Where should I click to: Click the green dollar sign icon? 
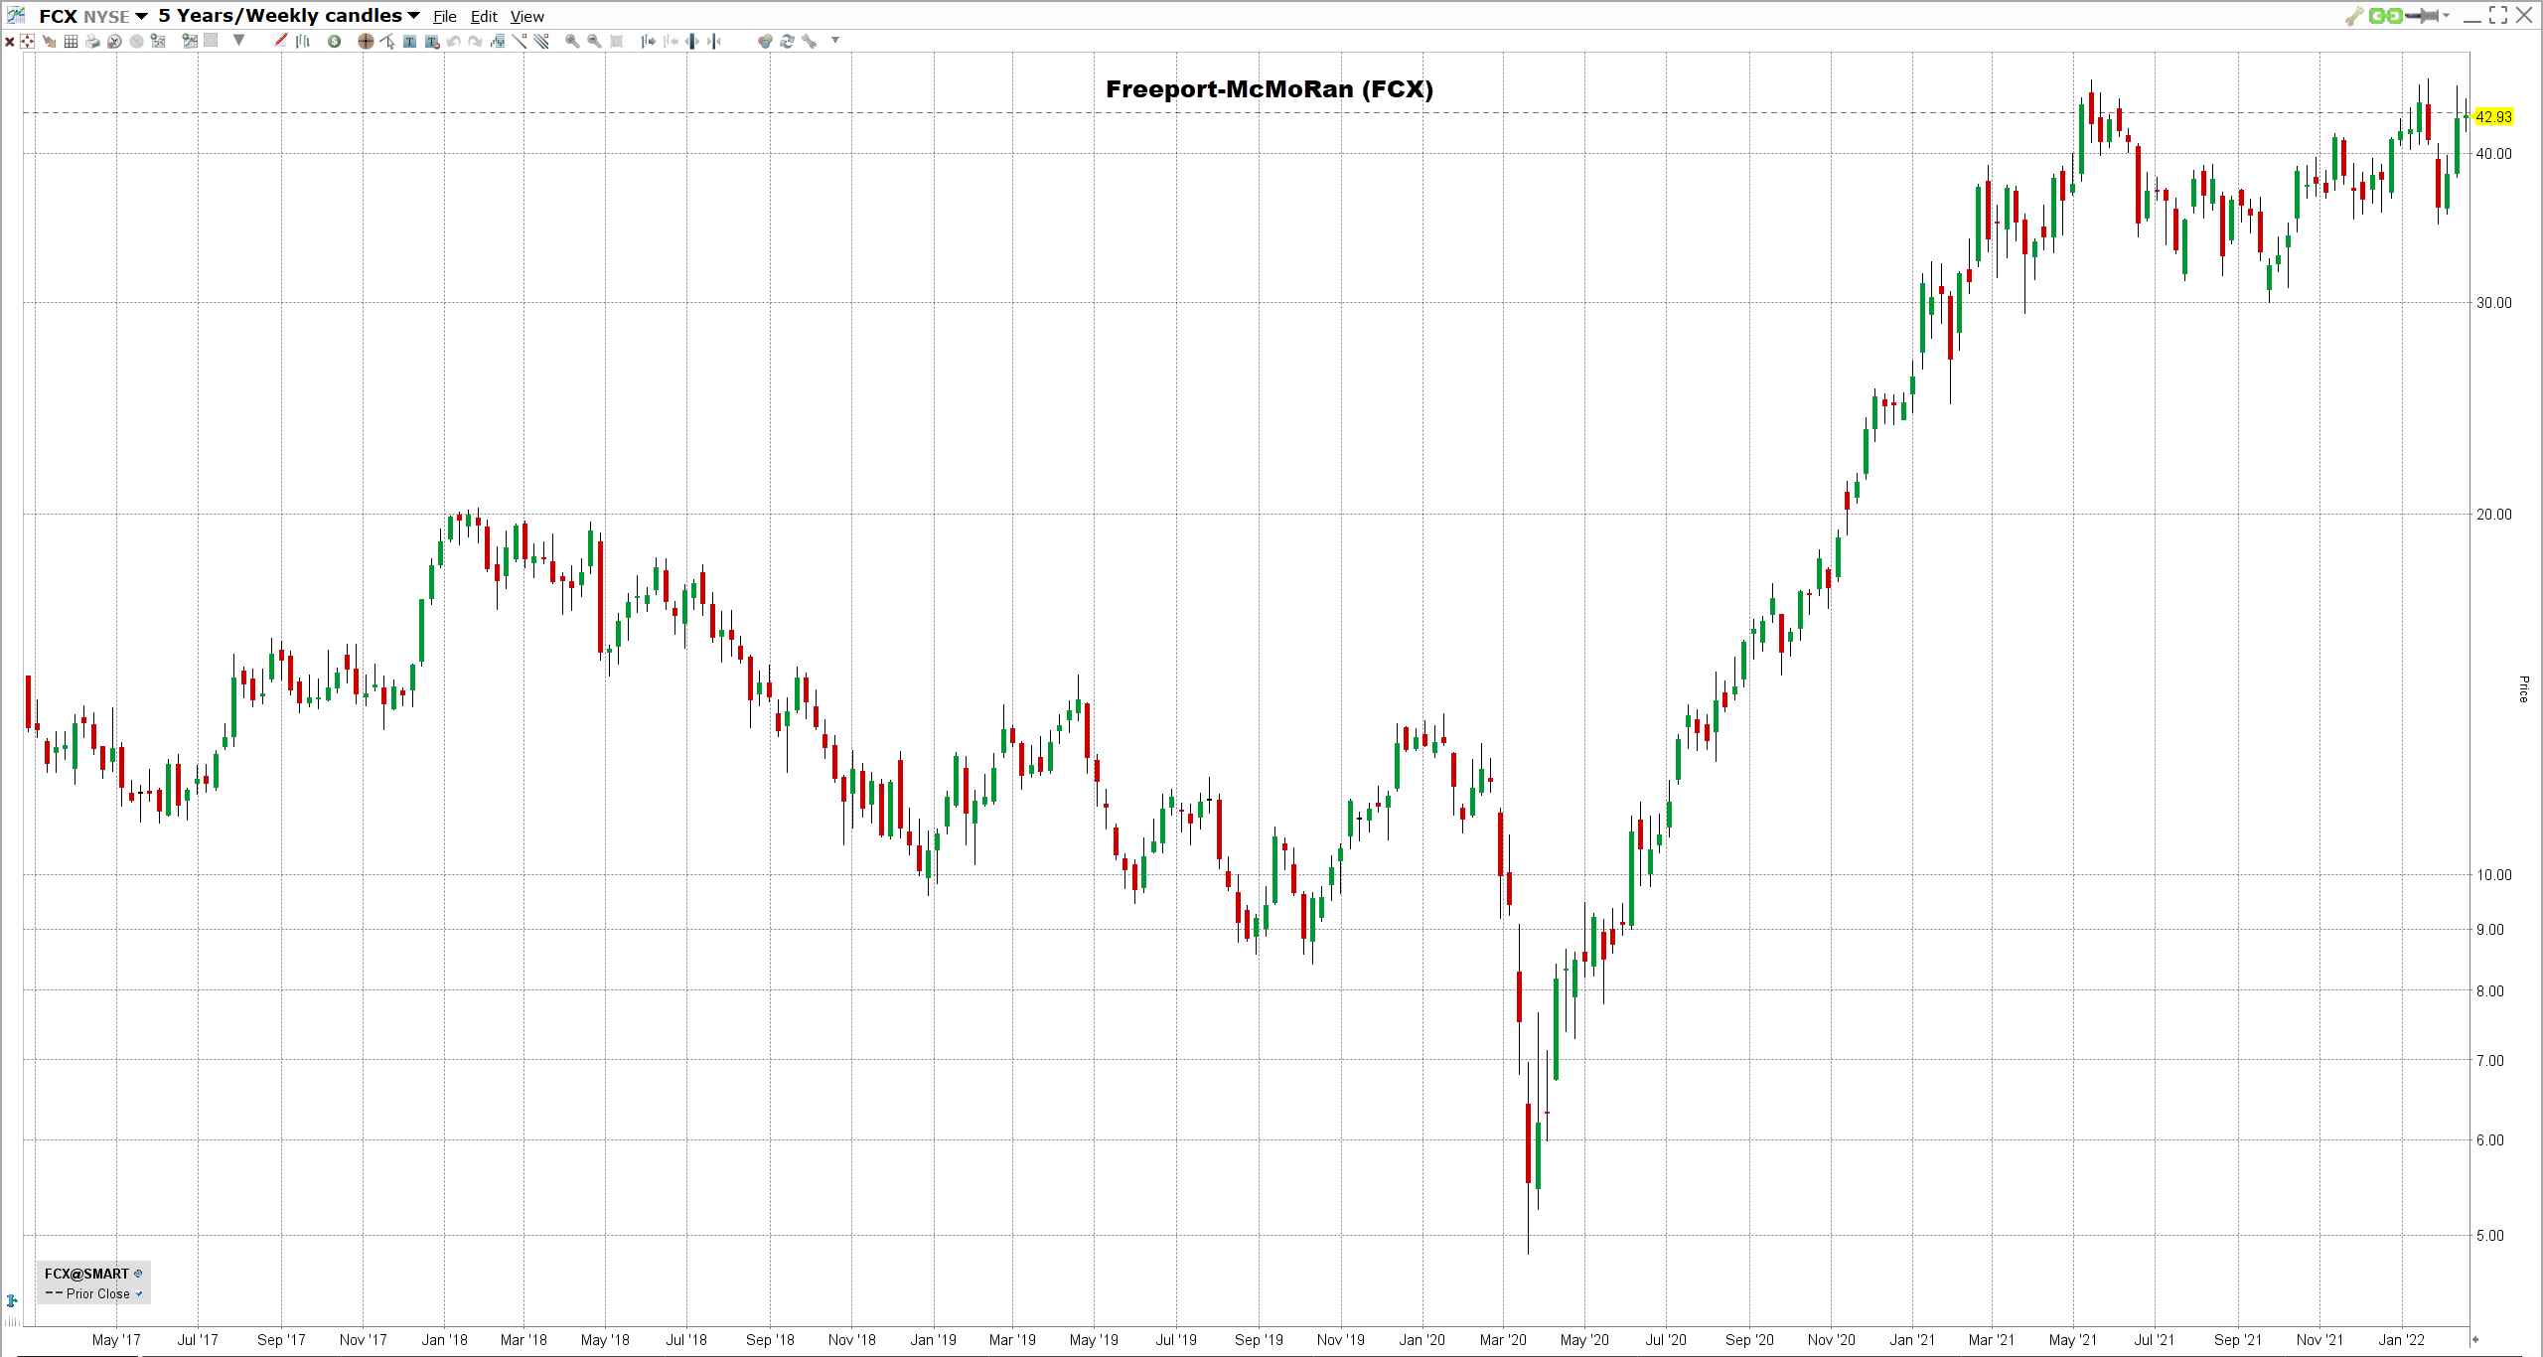334,41
